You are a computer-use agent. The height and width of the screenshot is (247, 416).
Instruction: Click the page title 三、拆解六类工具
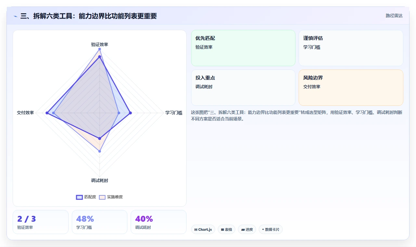88,16
